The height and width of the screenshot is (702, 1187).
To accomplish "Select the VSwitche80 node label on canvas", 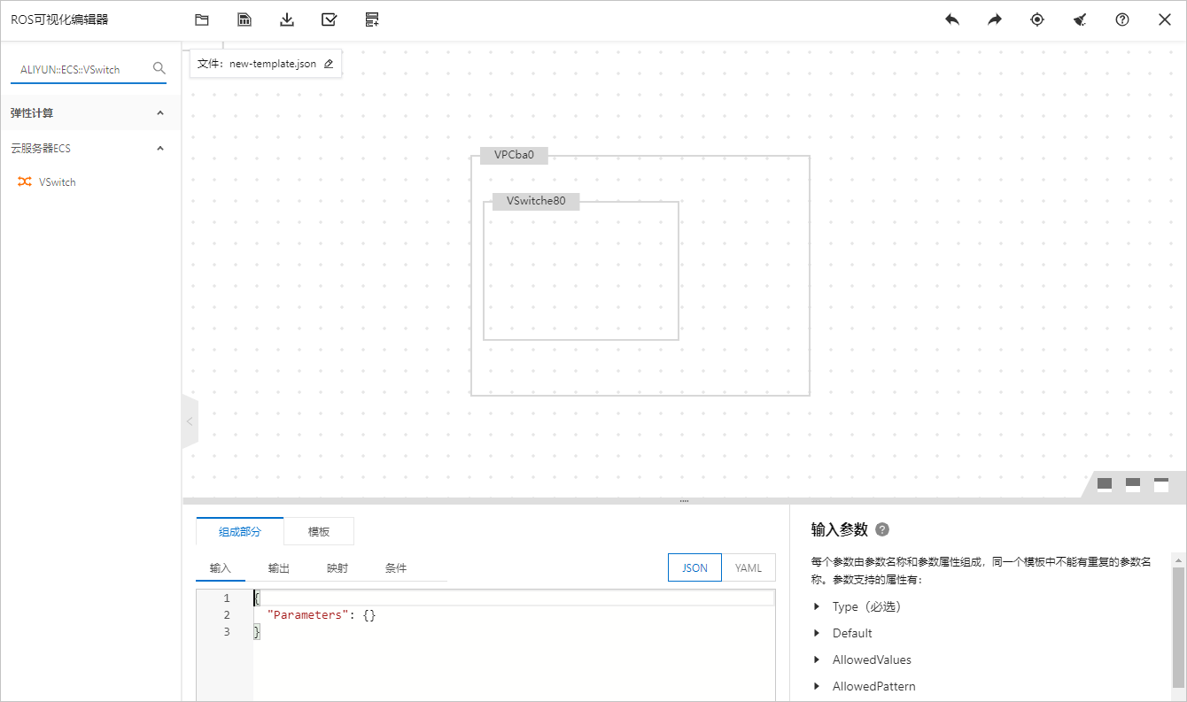I will click(x=536, y=201).
